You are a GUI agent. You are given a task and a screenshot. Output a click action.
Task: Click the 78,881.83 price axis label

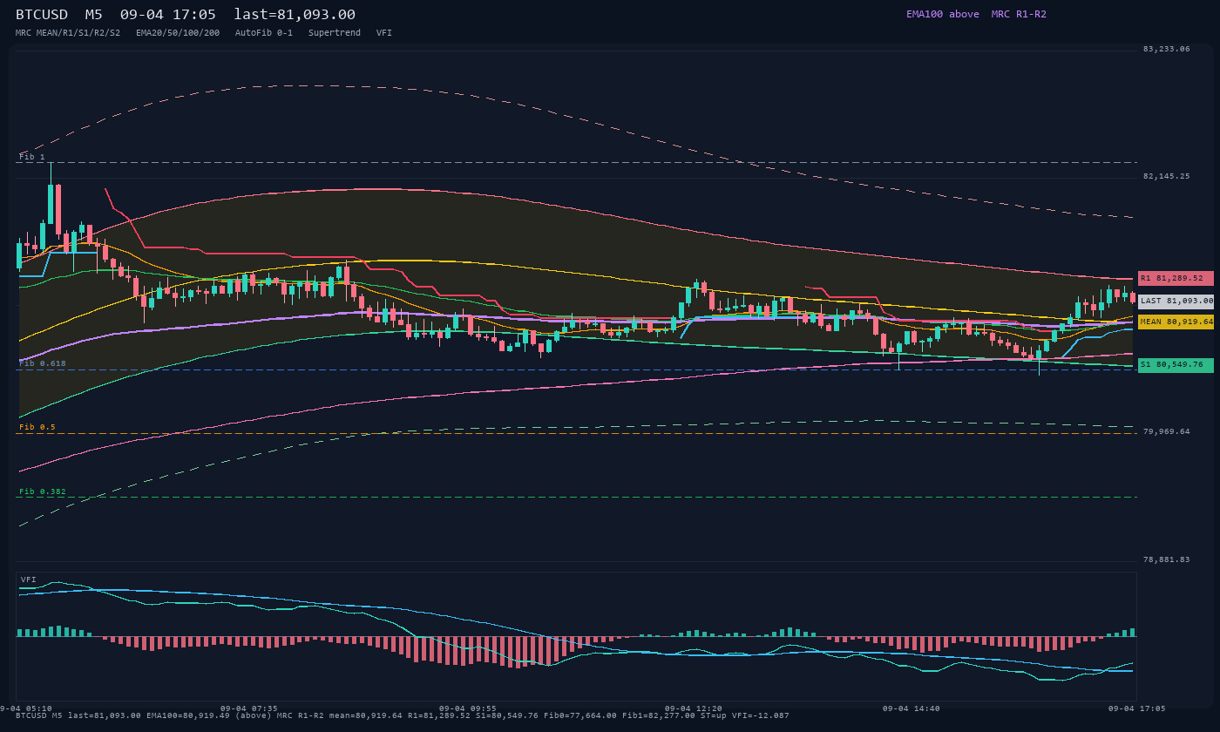click(x=1166, y=559)
